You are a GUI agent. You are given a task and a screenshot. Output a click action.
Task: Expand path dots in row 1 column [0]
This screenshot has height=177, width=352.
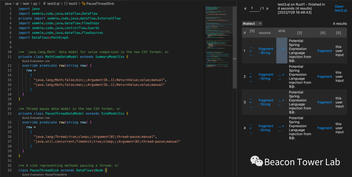[250, 51]
